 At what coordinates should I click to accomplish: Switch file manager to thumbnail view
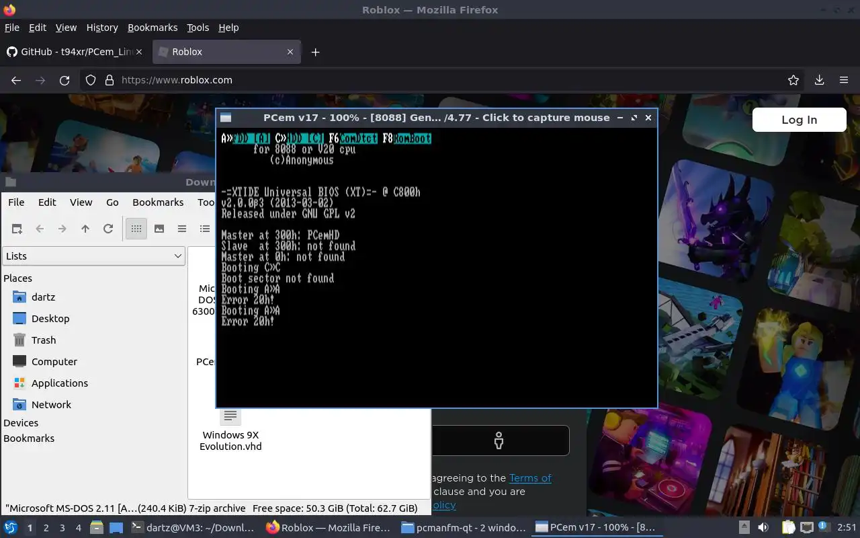[159, 229]
